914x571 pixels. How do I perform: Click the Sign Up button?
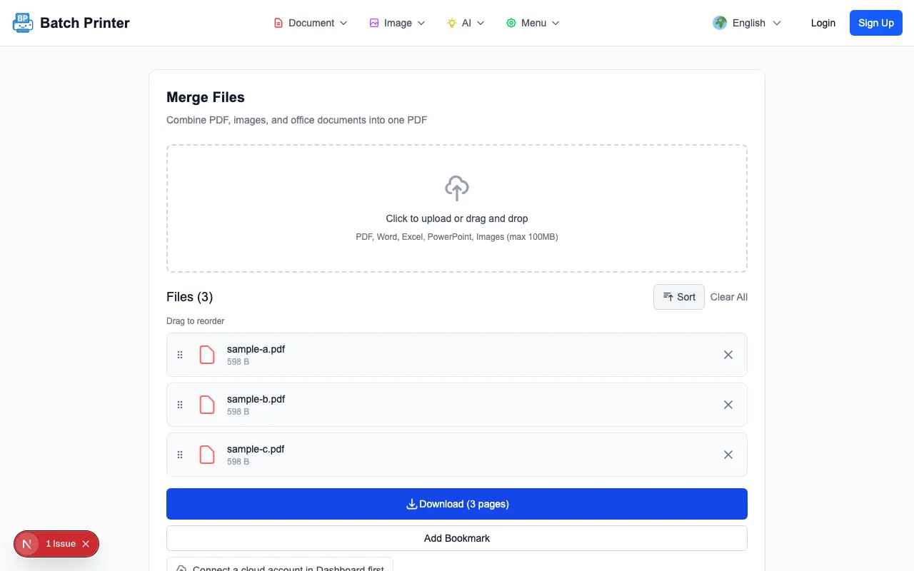click(876, 23)
